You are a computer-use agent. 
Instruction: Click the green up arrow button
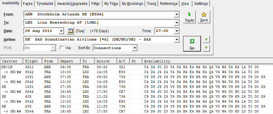tap(206, 40)
